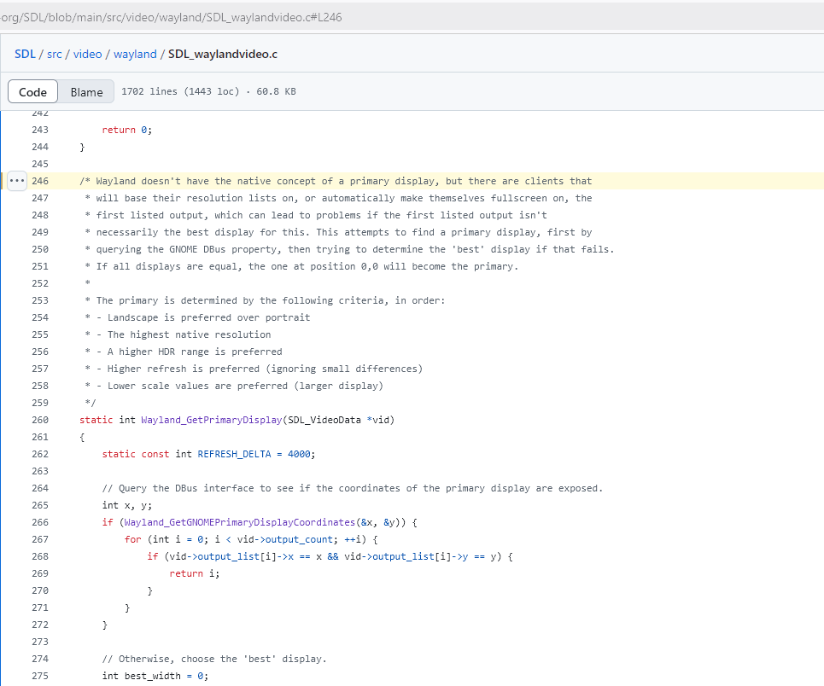Open the SDL repository breadcrumb link

(x=25, y=54)
